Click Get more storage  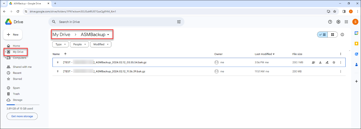click(22, 116)
